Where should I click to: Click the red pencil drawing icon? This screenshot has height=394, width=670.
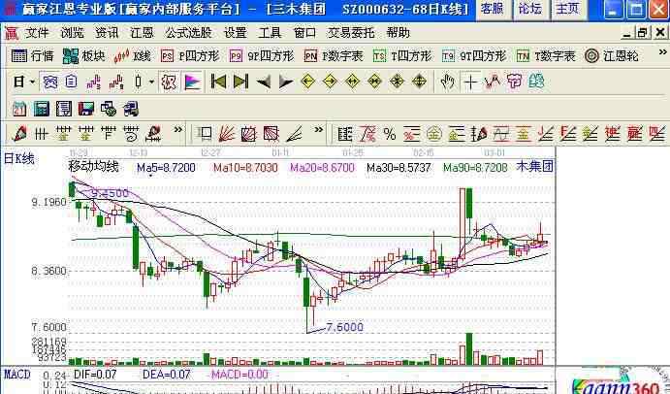click(19, 134)
